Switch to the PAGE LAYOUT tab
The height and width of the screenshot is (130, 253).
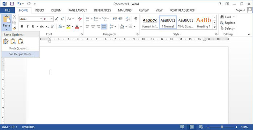[78, 10]
